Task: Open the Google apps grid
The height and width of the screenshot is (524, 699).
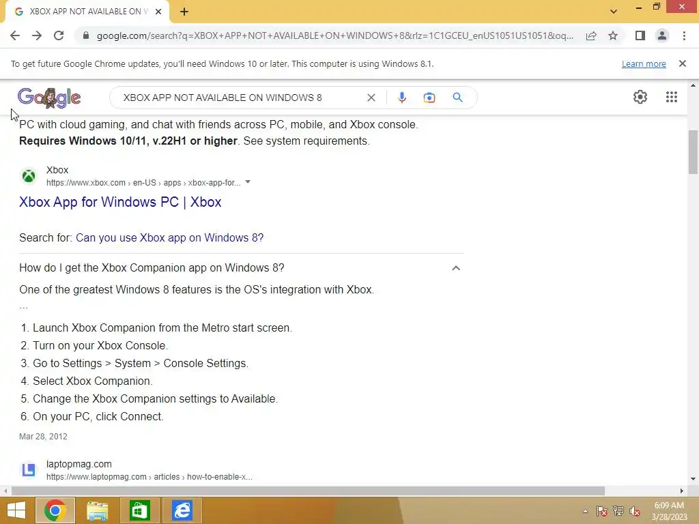Action: pyautogui.click(x=672, y=97)
